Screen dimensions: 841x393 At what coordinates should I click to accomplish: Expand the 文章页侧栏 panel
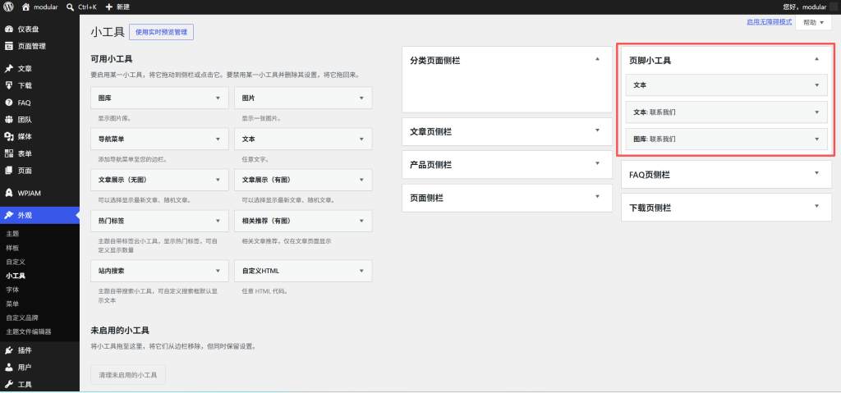[597, 130]
